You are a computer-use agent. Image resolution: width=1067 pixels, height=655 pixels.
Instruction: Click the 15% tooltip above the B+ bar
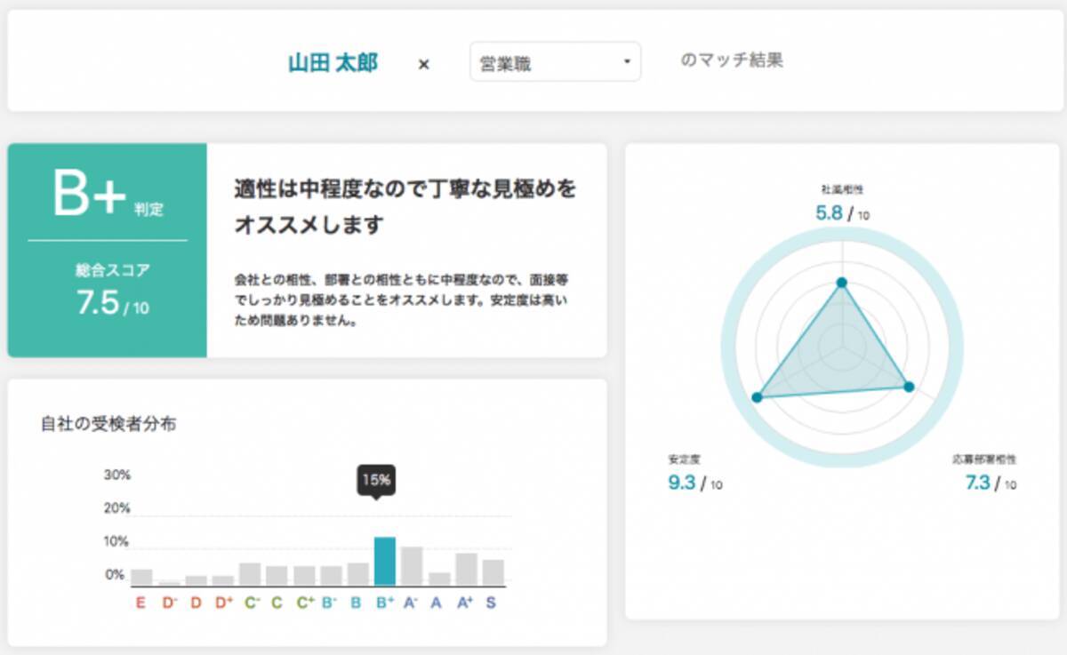coord(375,481)
